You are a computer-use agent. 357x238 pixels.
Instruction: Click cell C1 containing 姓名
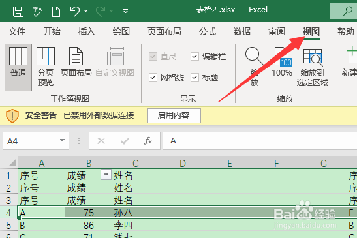click(x=136, y=175)
